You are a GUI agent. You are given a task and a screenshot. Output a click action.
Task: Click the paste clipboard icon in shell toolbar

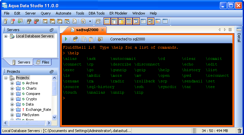coord(91,39)
